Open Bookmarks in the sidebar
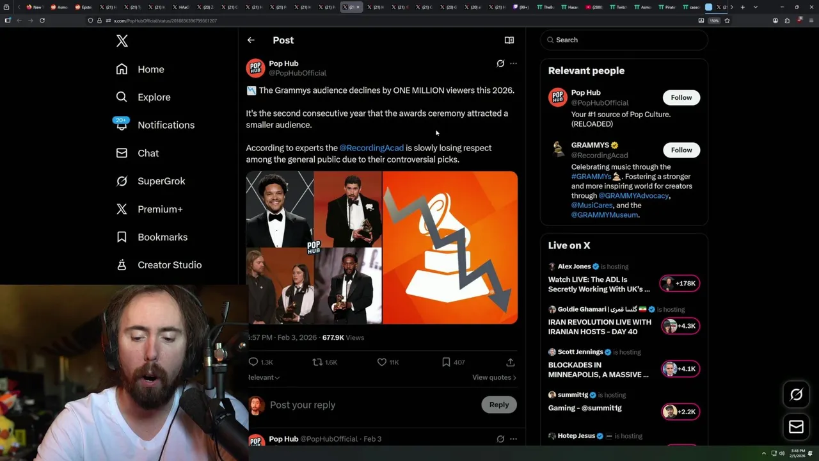The image size is (819, 461). [x=152, y=237]
